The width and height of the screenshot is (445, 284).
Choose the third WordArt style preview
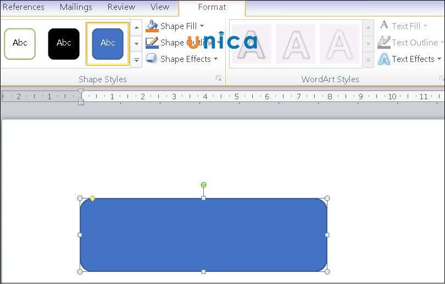point(340,44)
